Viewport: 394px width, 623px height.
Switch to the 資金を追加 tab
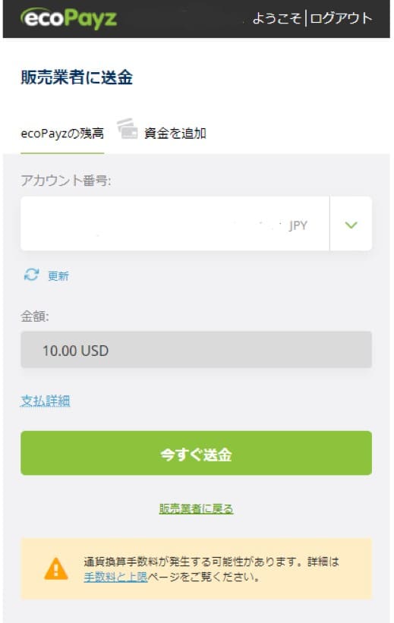pyautogui.click(x=175, y=134)
